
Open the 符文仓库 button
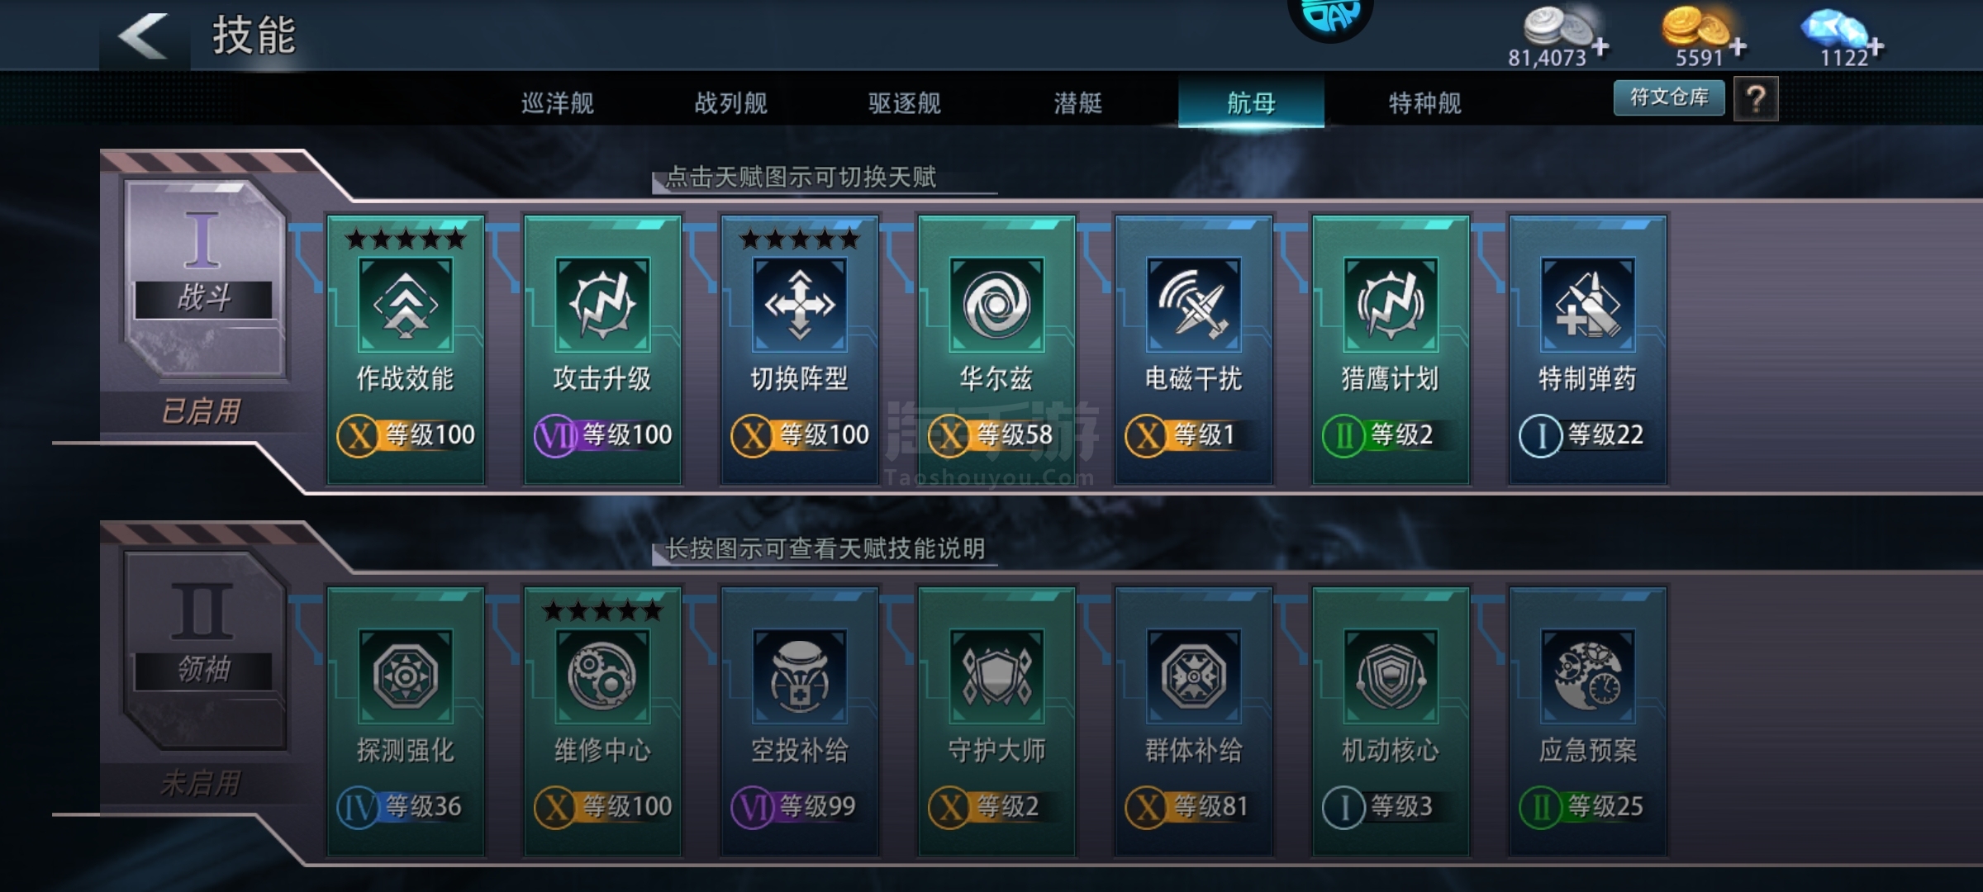(x=1669, y=97)
